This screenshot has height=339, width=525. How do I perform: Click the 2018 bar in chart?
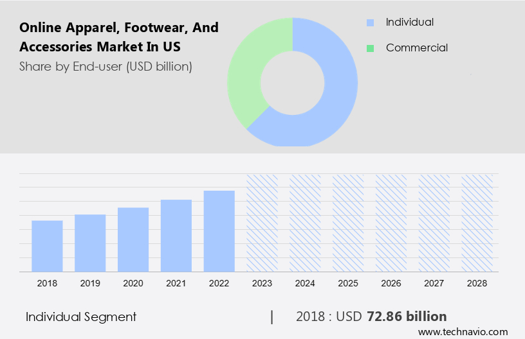(47, 246)
